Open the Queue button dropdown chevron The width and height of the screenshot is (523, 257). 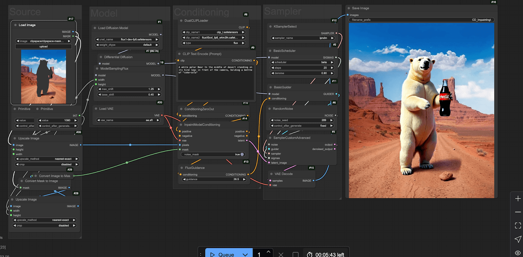pyautogui.click(x=245, y=254)
